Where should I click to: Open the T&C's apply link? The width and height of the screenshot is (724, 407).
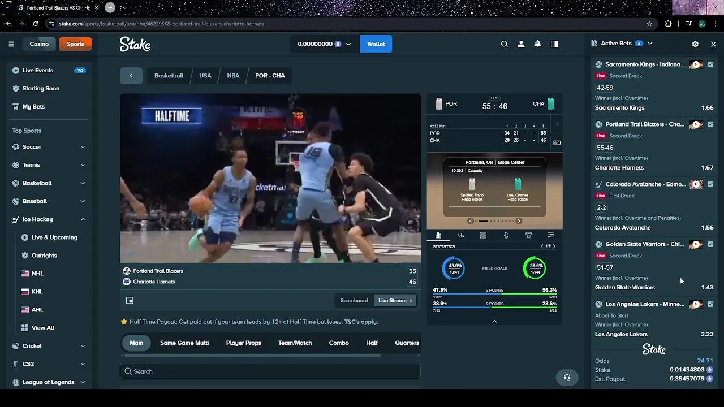(x=361, y=322)
